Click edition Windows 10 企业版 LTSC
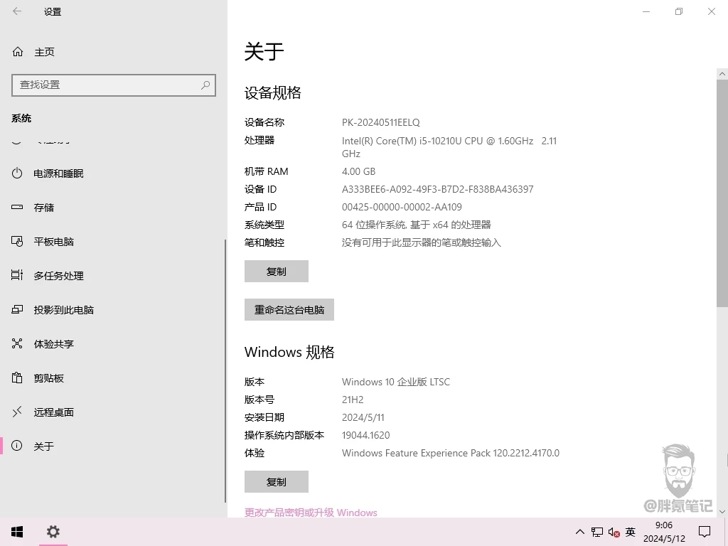The width and height of the screenshot is (728, 546). tap(395, 382)
